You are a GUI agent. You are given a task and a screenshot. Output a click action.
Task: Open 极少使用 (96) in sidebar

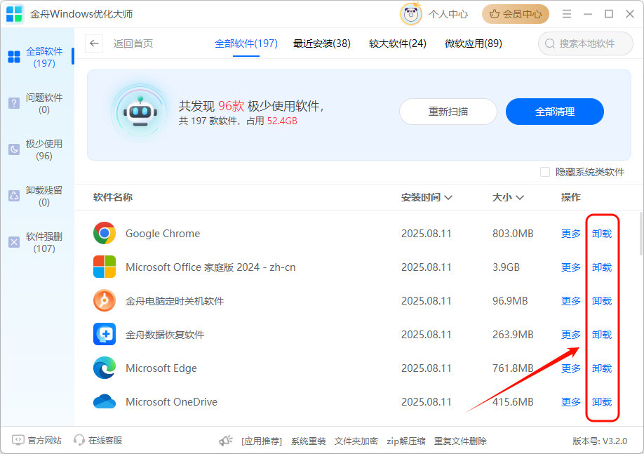point(37,150)
